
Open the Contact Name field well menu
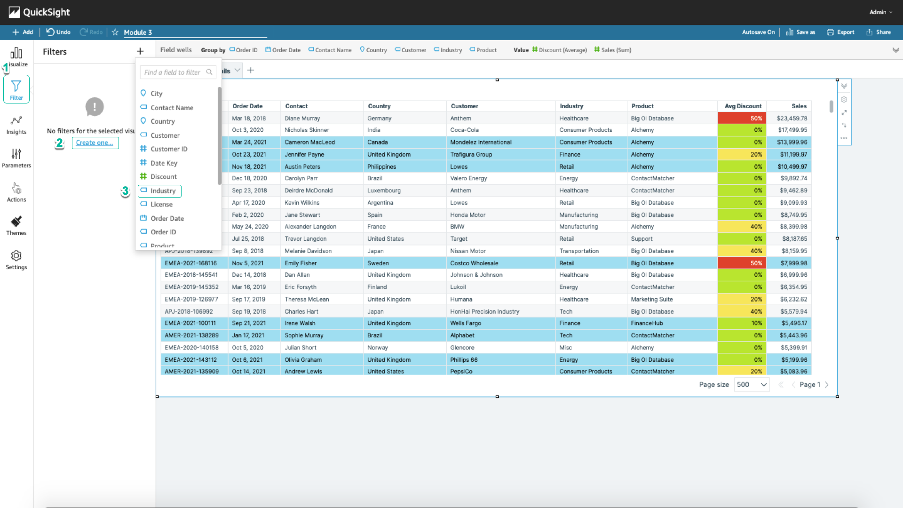(x=330, y=50)
